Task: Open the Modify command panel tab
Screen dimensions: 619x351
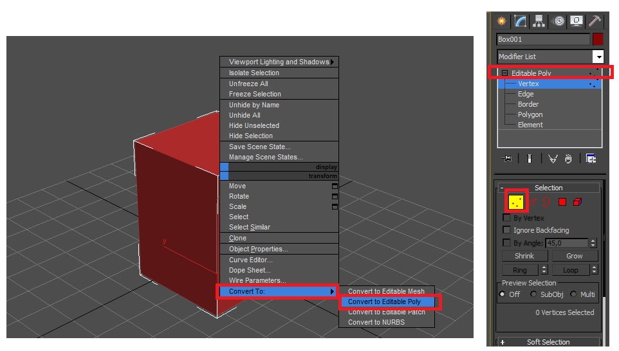Action: pyautogui.click(x=521, y=21)
